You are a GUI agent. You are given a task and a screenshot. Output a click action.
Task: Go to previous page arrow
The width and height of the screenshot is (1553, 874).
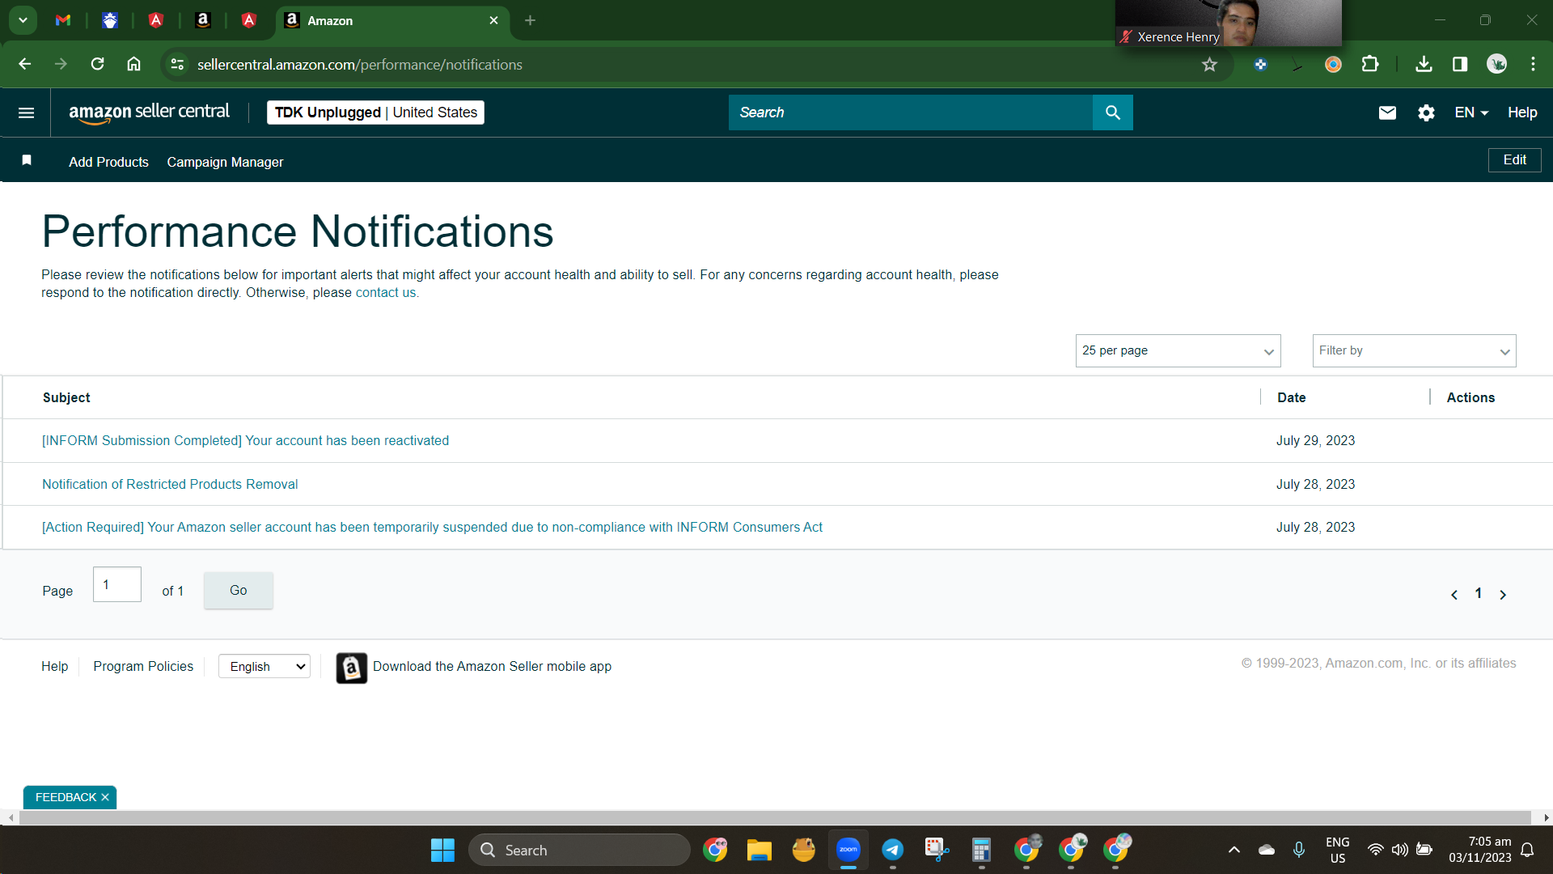click(x=1454, y=595)
